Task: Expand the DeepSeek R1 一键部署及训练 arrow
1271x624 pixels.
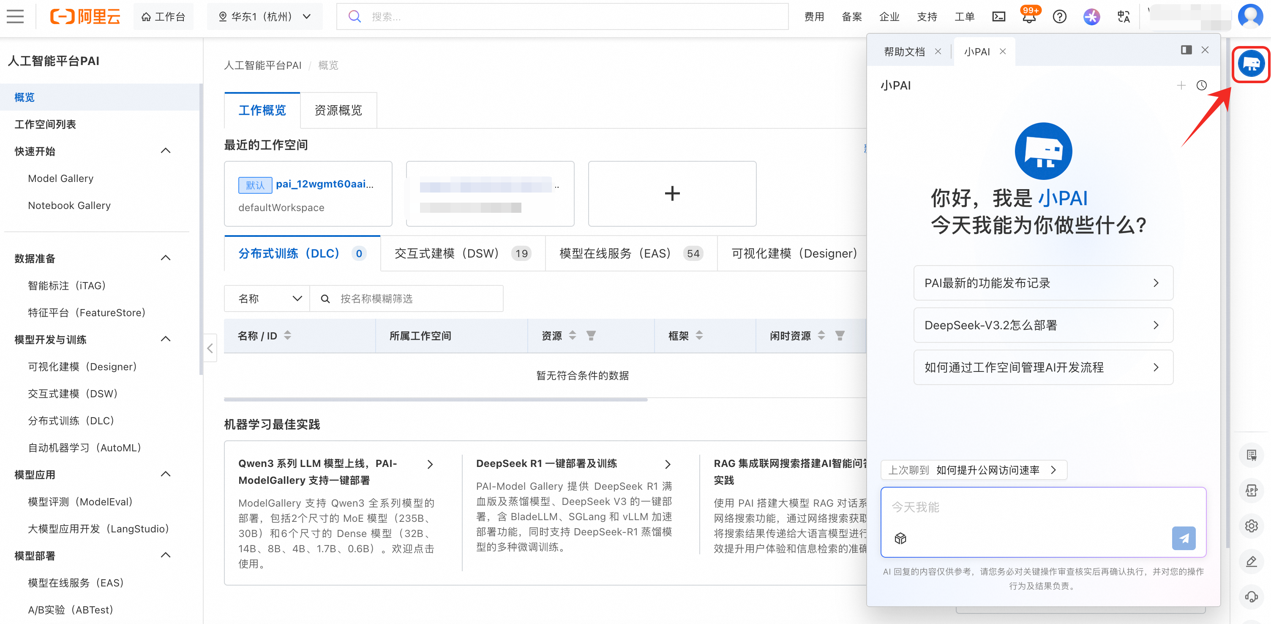Action: point(668,464)
